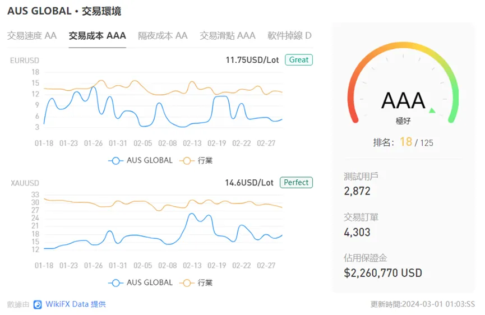Click the 佔用保證金 label

[x=366, y=258]
